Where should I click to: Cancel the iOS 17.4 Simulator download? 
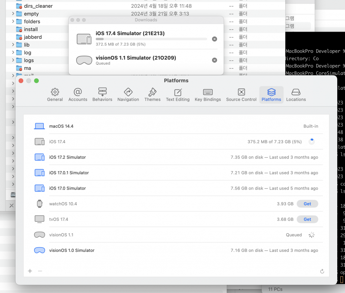point(215,39)
